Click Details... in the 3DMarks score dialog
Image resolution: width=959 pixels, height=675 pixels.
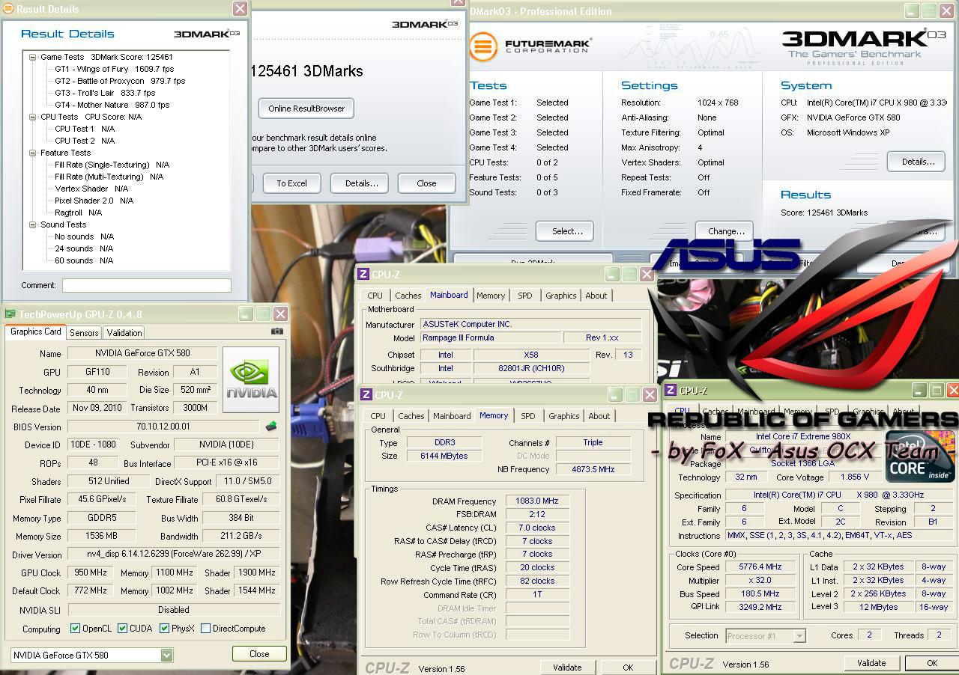click(x=361, y=183)
